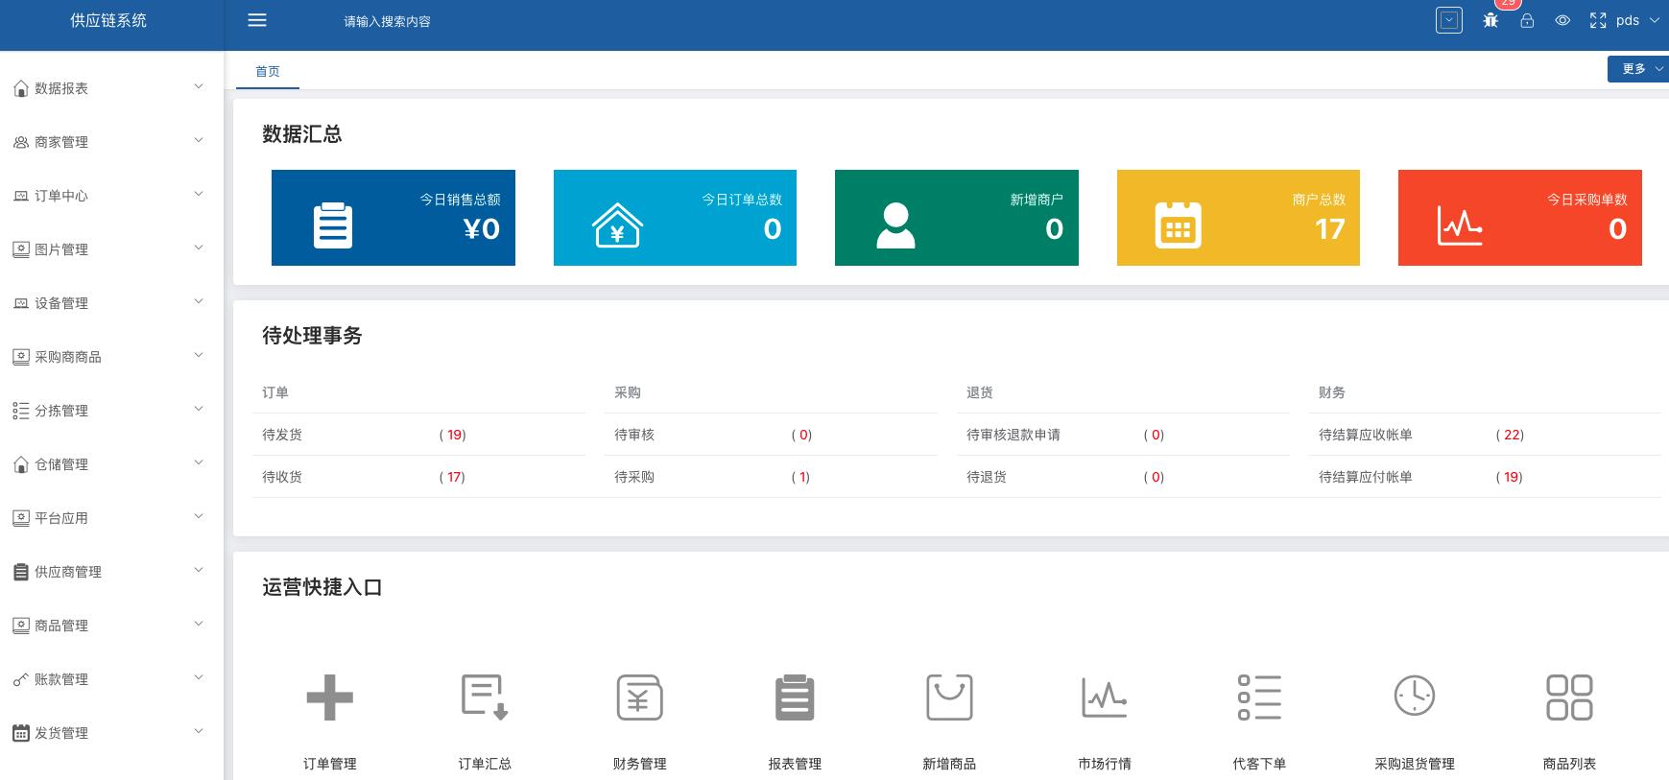Open 财务管理 yen icon shortcut
This screenshot has width=1669, height=780.
[x=639, y=697]
